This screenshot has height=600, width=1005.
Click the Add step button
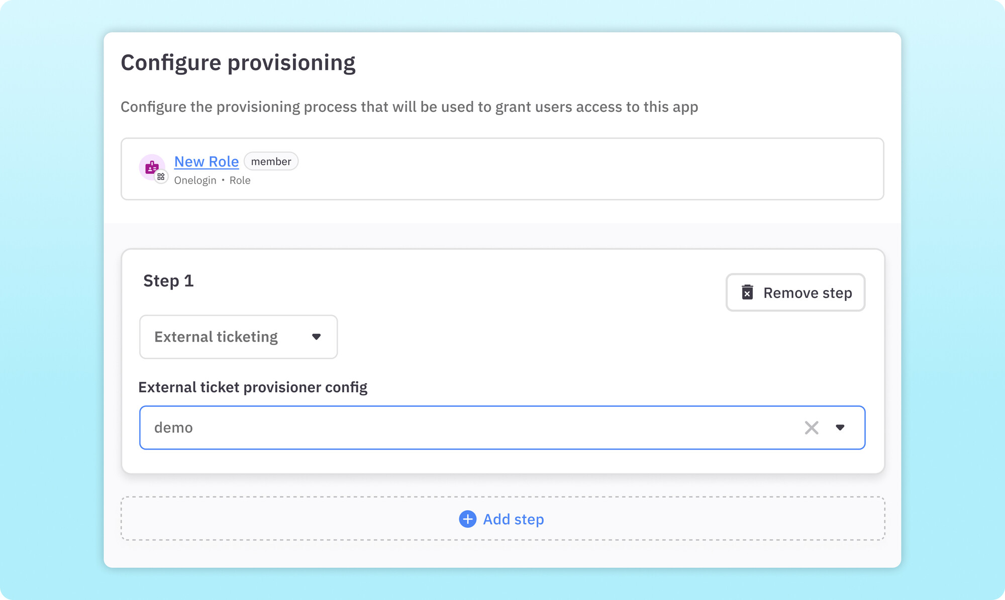tap(501, 519)
